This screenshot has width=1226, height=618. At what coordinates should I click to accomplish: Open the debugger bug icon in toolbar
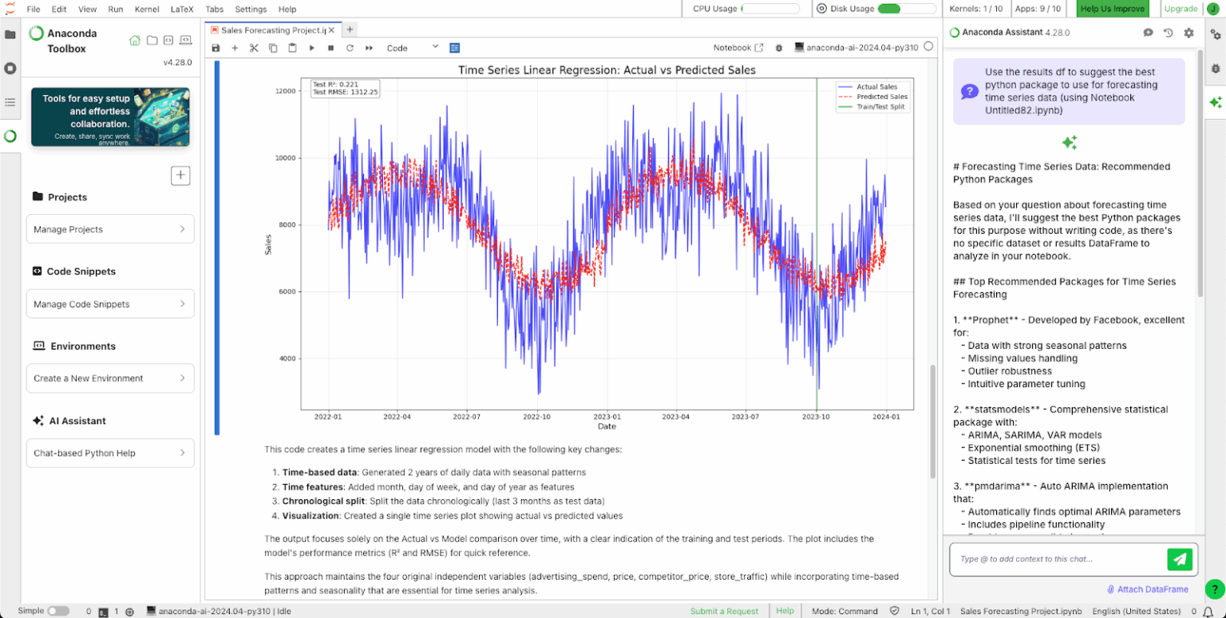pyautogui.click(x=779, y=48)
